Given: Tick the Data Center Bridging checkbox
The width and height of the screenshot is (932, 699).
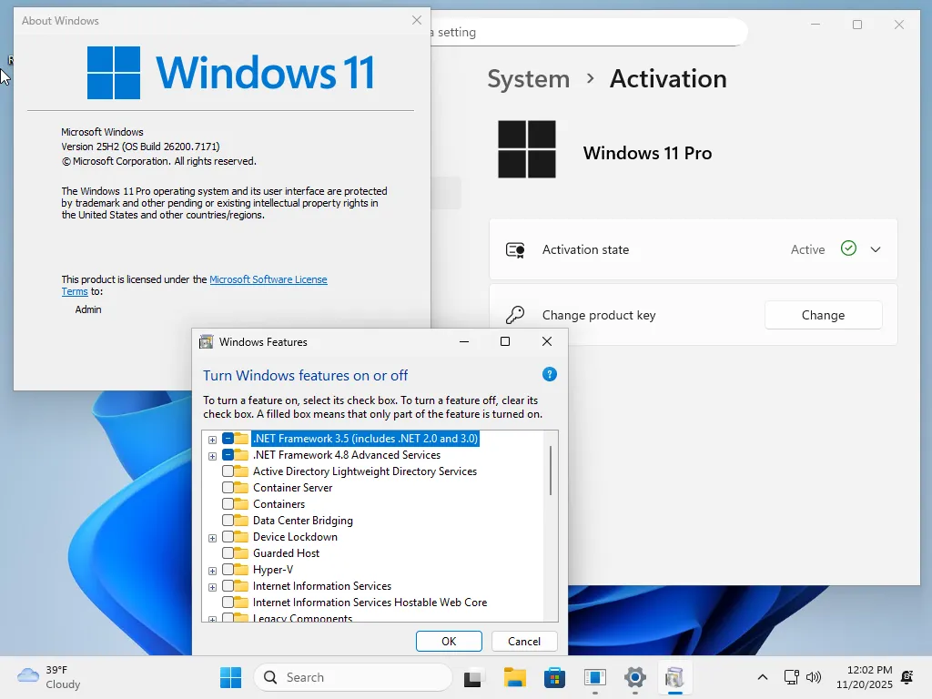Looking at the screenshot, I should (228, 521).
